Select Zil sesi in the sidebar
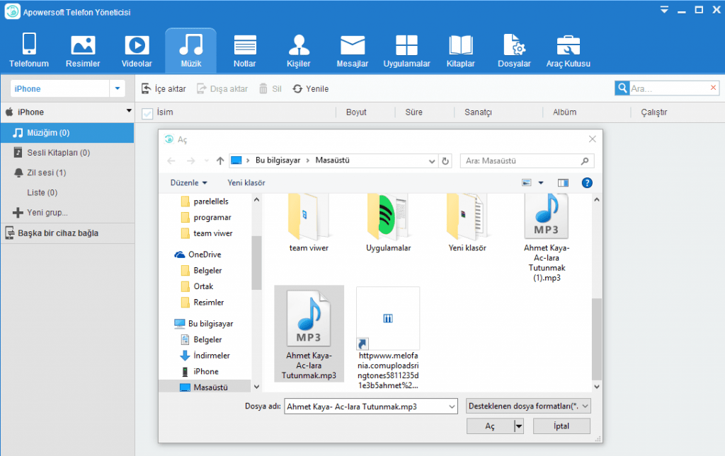 pos(46,173)
